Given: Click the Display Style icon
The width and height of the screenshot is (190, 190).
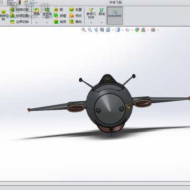Looking at the screenshot, I should point(118,30).
